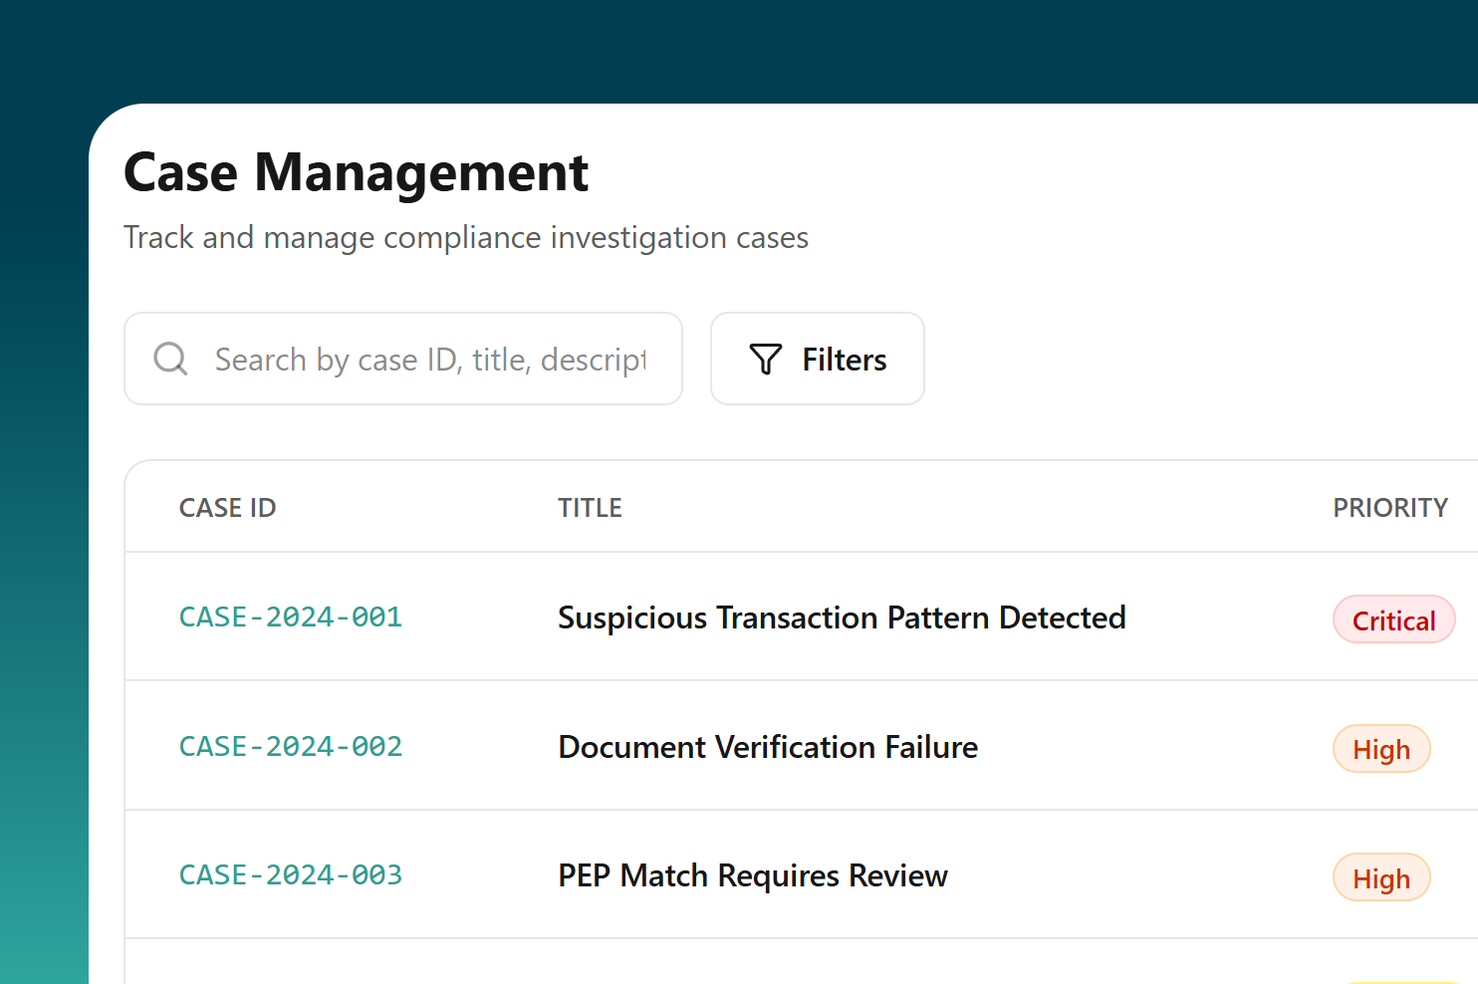Viewport: 1478px width, 984px height.
Task: Click the Critical priority badge
Action: click(1394, 619)
